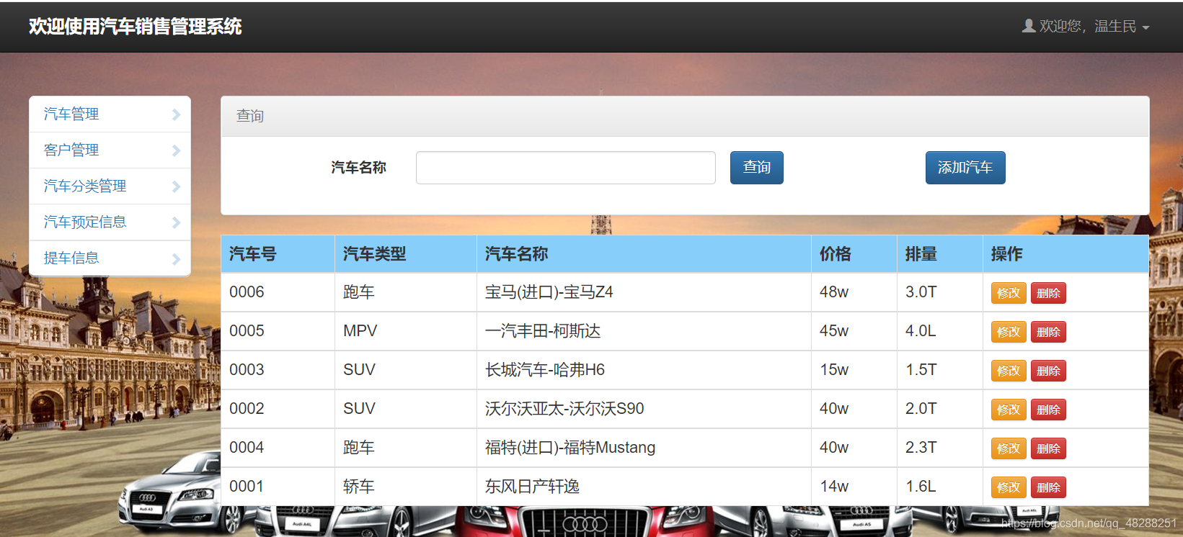Open the 汽车分类管理 sidebar menu
Image resolution: width=1183 pixels, height=537 pixels.
(110, 186)
